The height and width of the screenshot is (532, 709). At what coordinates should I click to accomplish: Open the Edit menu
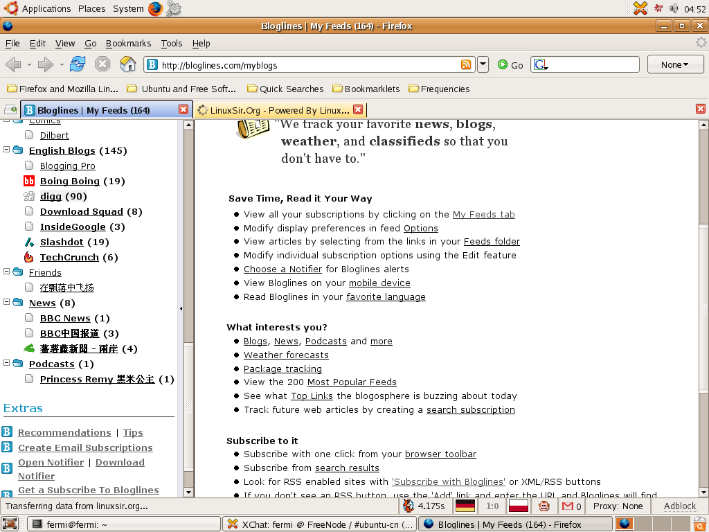pos(37,44)
